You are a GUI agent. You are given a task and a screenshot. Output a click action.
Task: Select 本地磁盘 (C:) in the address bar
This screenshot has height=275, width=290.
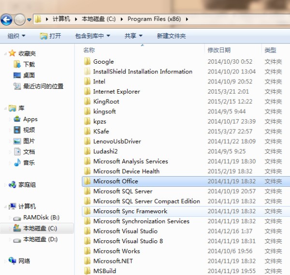pos(99,19)
